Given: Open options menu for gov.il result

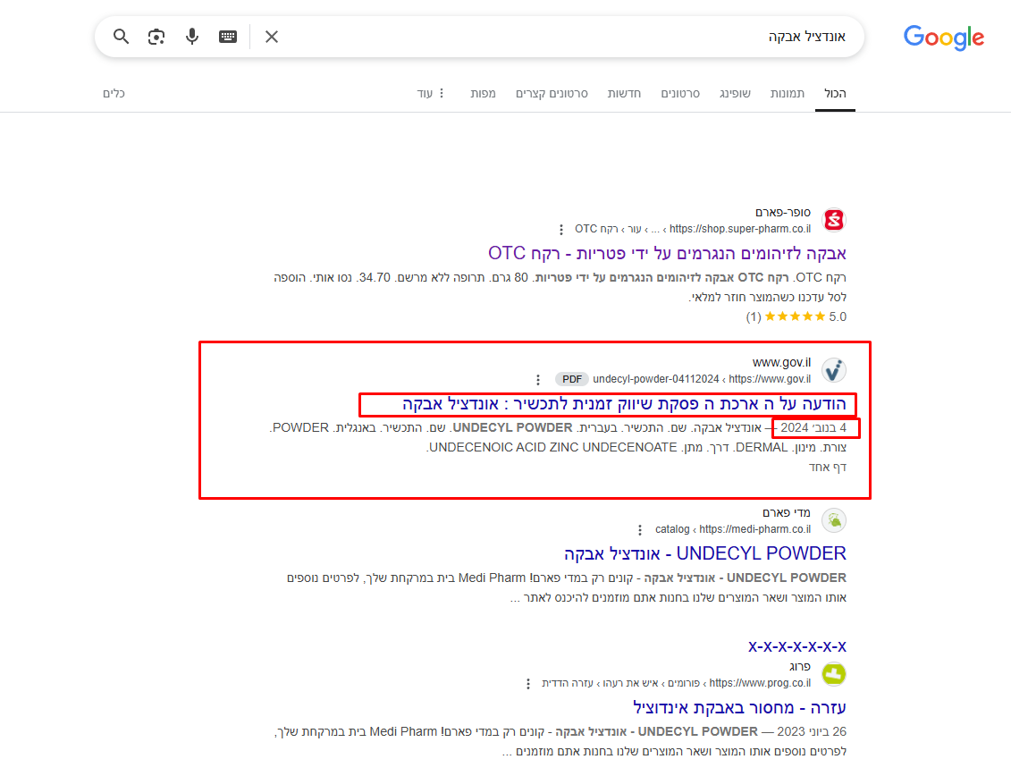Looking at the screenshot, I should (538, 380).
